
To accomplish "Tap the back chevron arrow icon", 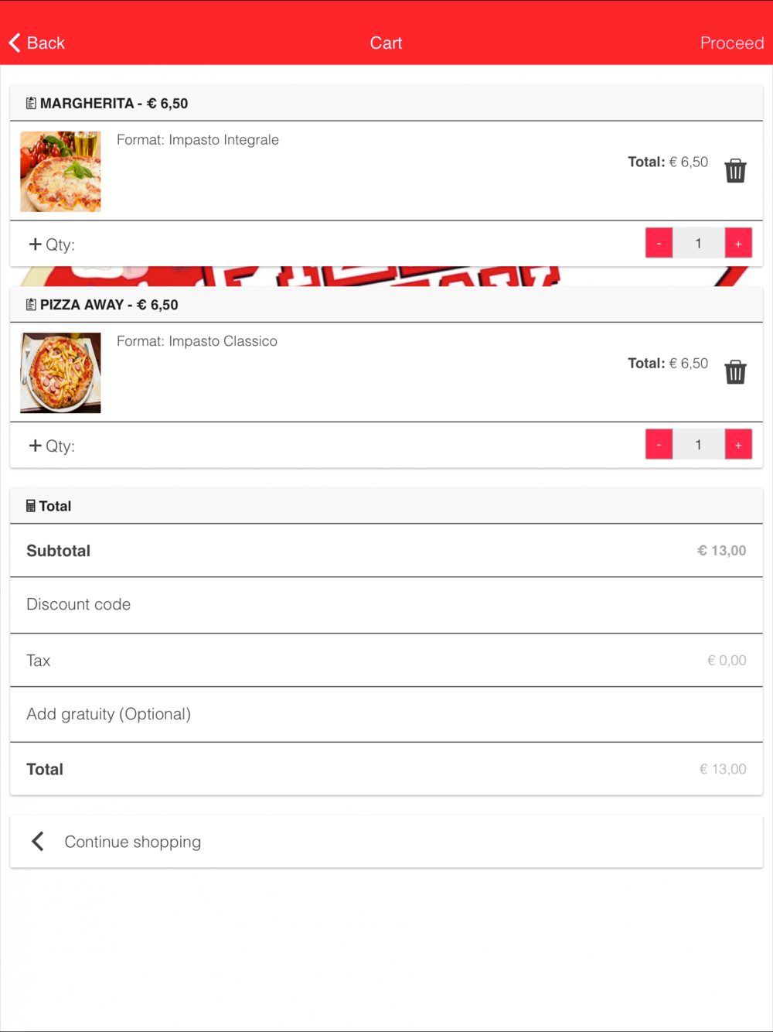I will click(15, 43).
